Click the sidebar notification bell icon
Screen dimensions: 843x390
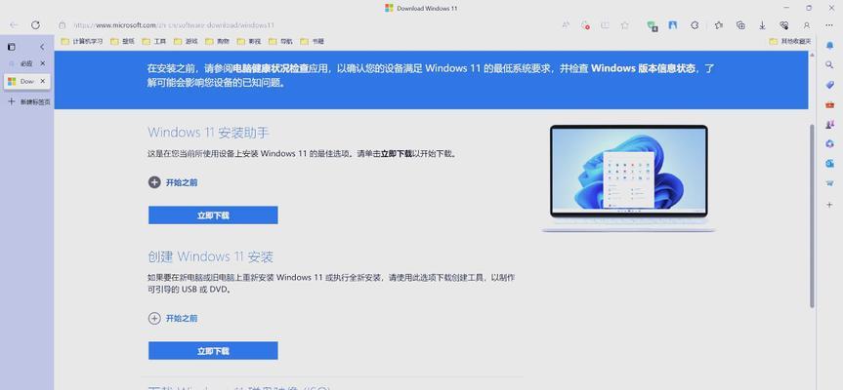click(x=829, y=46)
